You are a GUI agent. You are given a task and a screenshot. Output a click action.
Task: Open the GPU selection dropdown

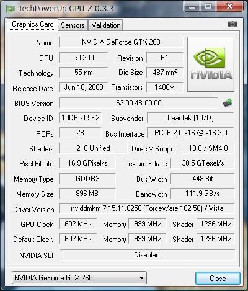79,278
